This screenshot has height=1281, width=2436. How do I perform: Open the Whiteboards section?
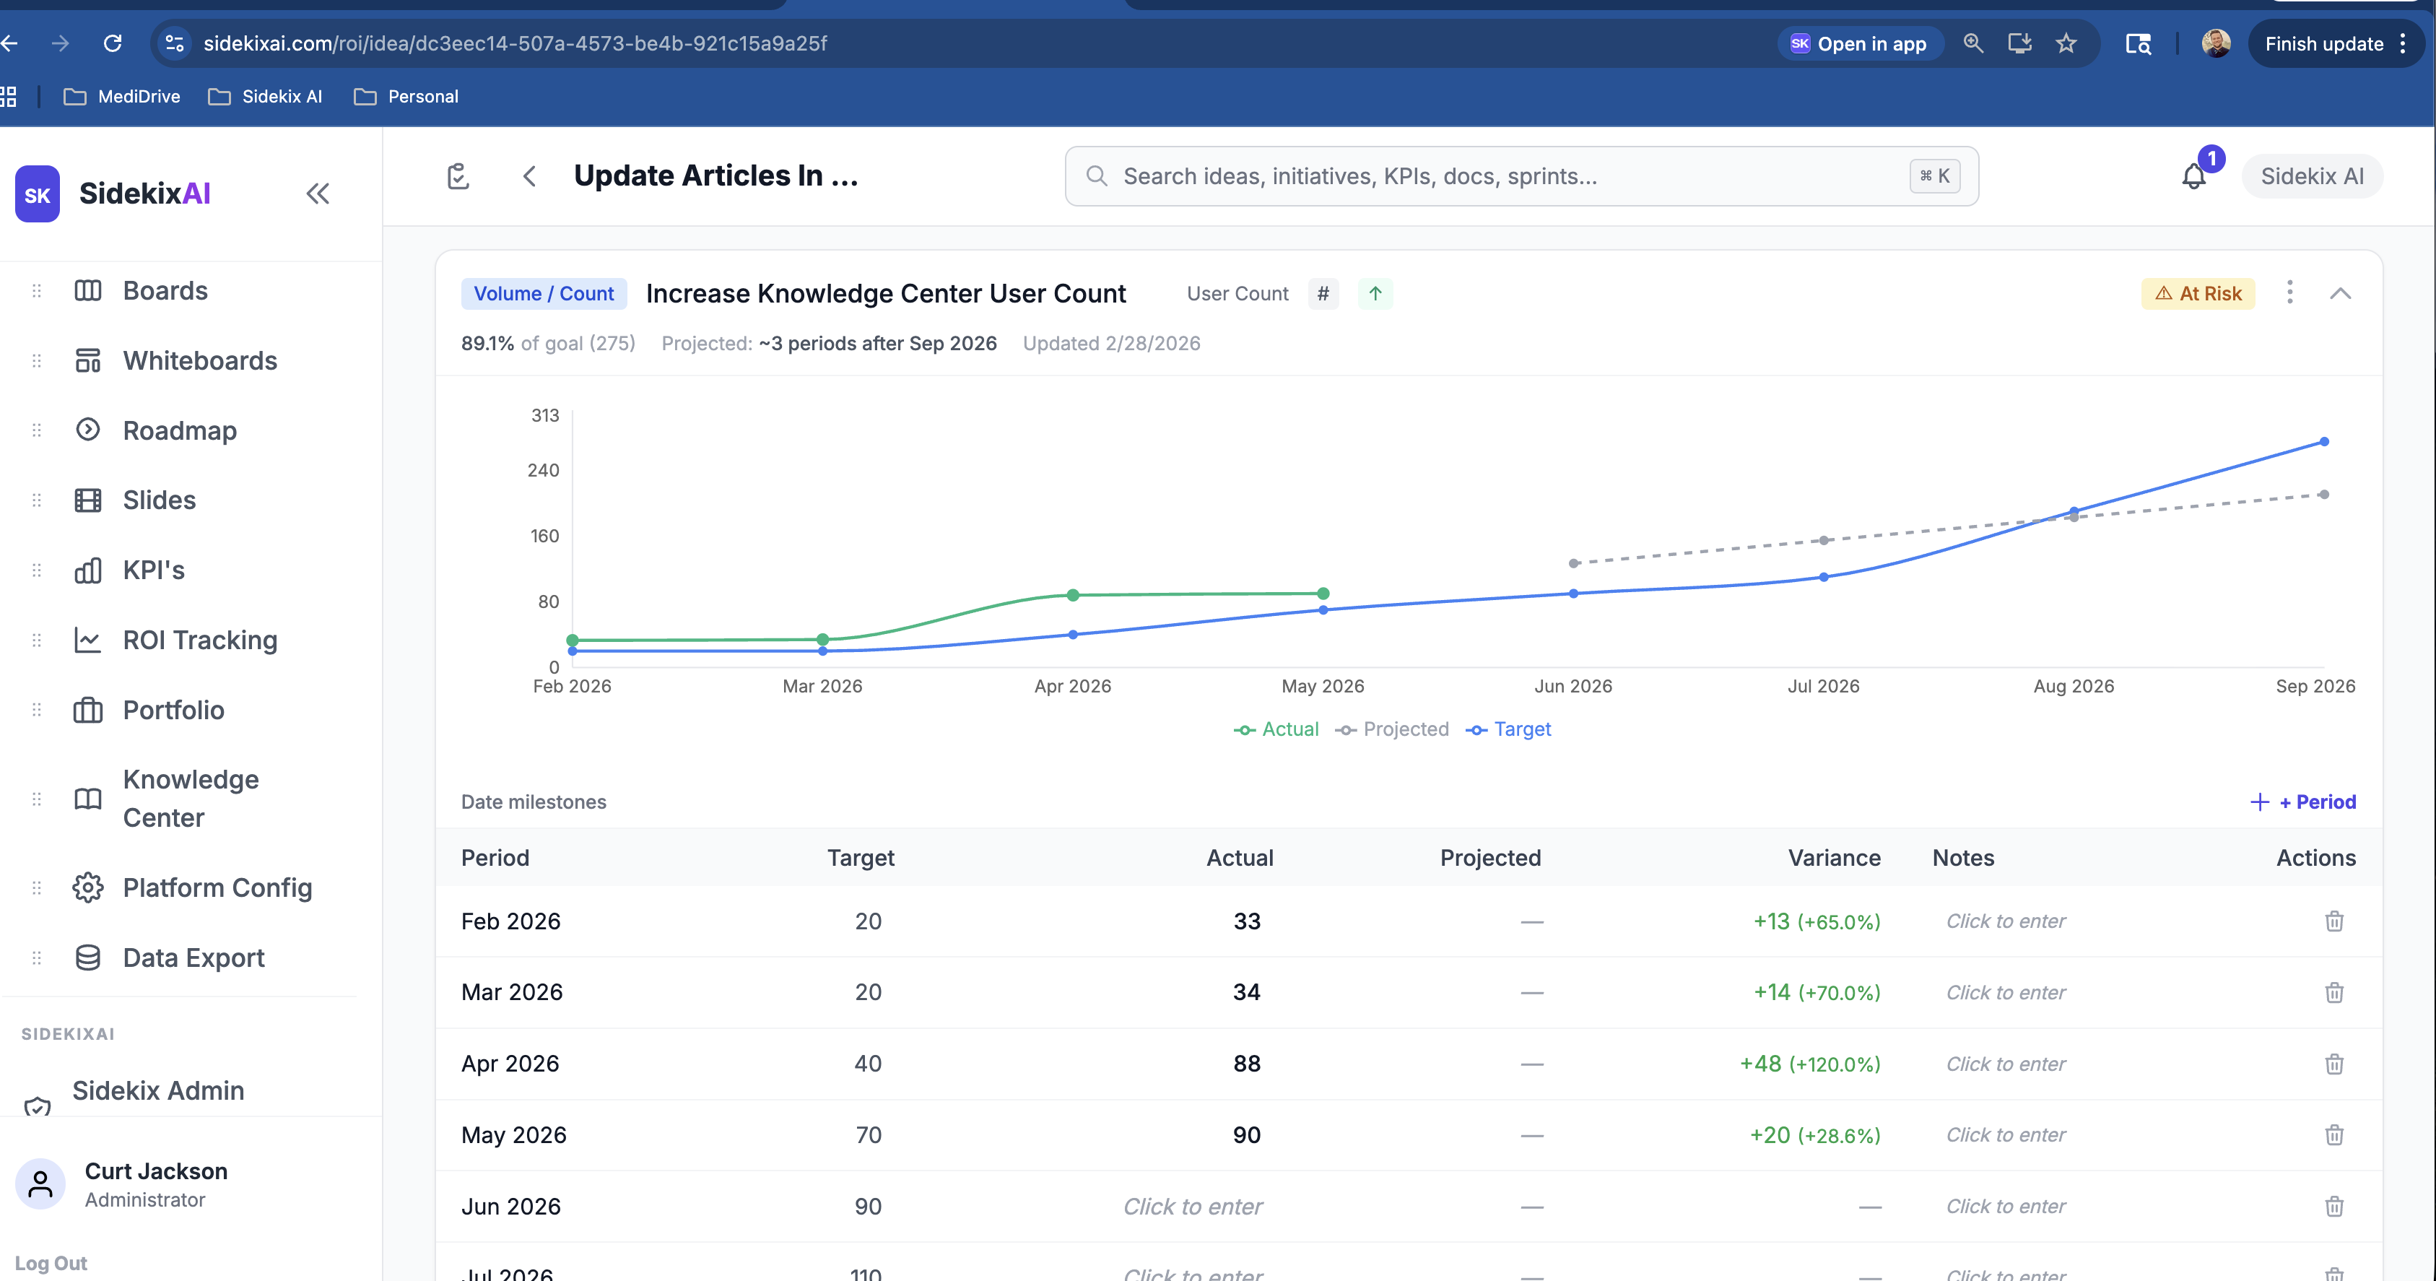point(199,360)
